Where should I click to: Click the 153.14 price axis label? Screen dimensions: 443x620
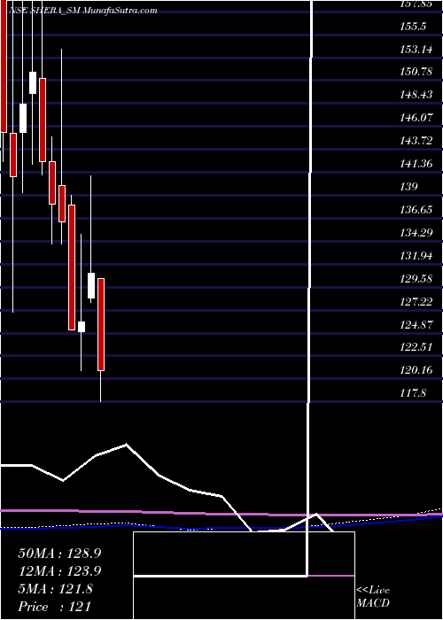416,50
